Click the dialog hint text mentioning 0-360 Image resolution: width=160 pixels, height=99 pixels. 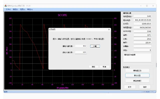(x=79, y=39)
